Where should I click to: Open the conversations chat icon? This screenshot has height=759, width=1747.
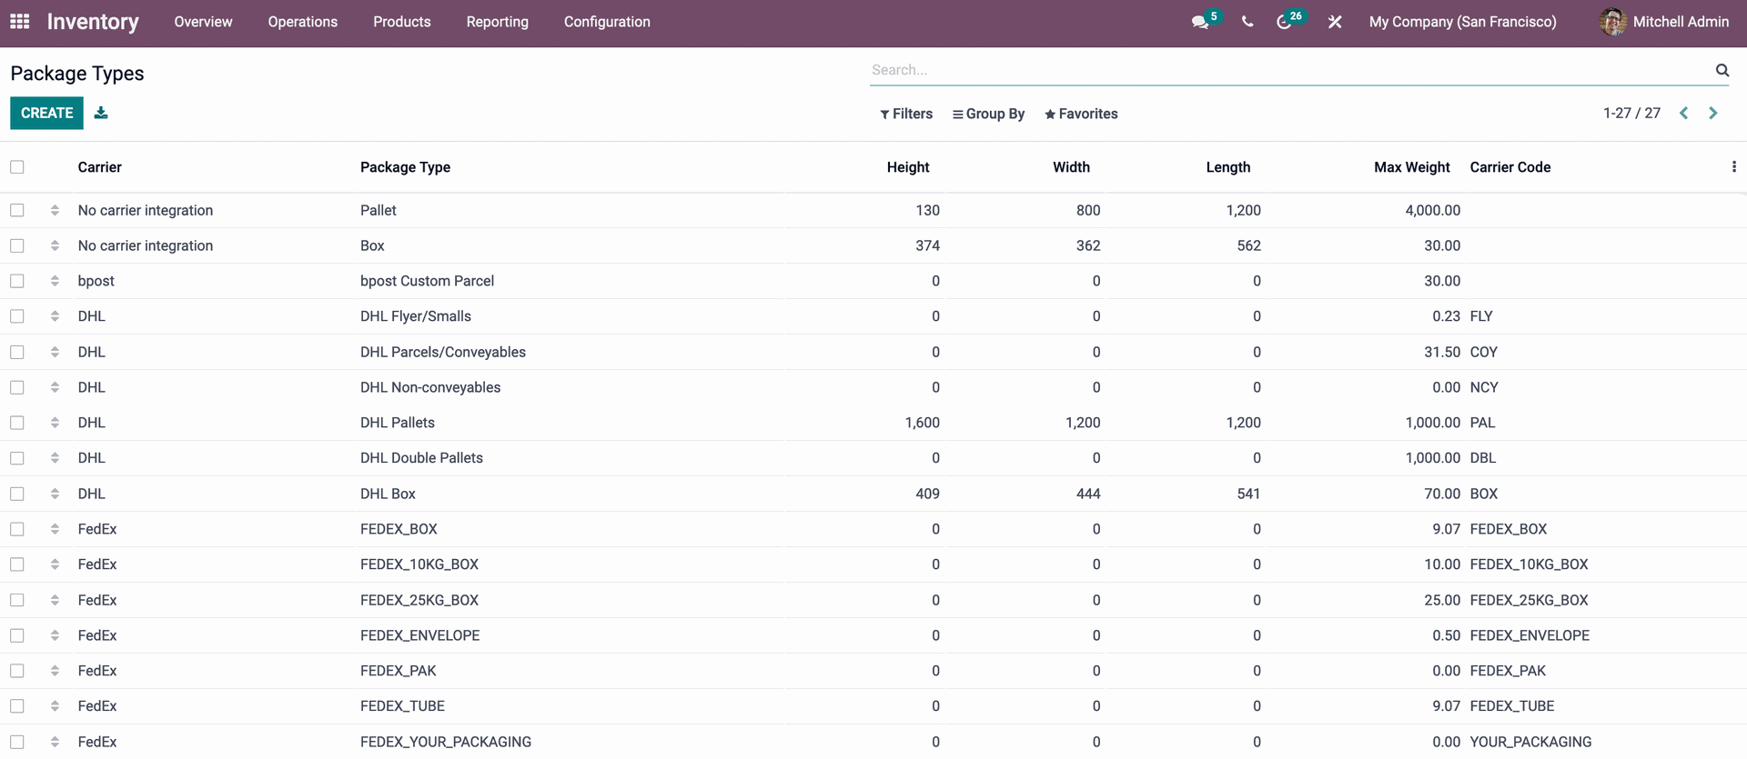[1200, 22]
